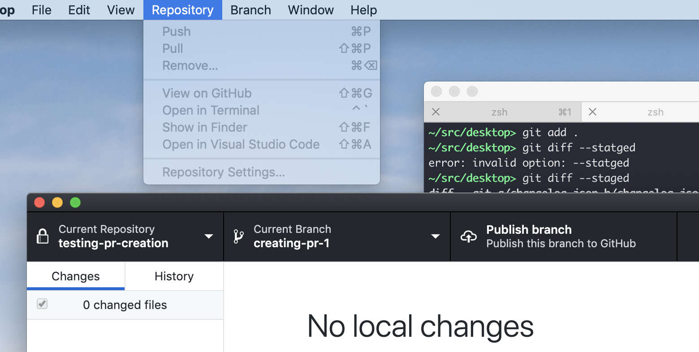Close the second zsh terminal tab
This screenshot has height=352, width=699.
click(x=592, y=112)
